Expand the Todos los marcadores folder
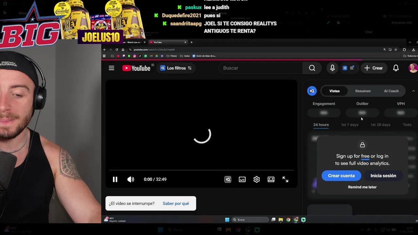The width and height of the screenshot is (418, 235). tap(411, 56)
